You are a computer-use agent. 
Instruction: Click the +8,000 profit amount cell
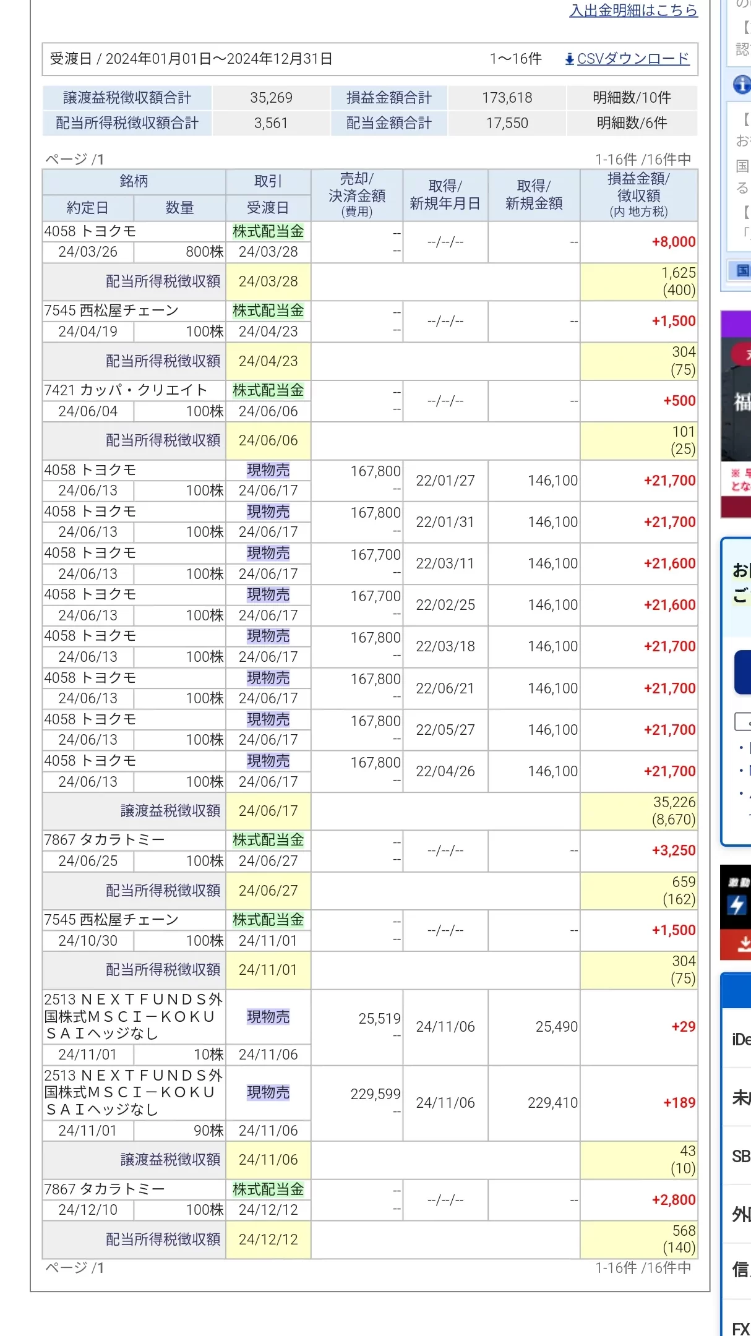pos(673,242)
